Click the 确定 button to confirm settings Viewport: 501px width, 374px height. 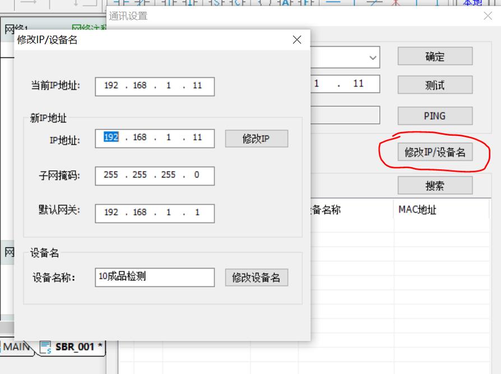pos(435,56)
